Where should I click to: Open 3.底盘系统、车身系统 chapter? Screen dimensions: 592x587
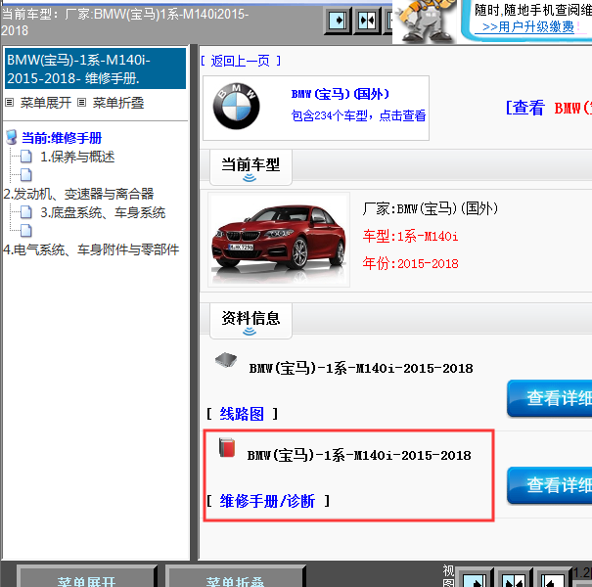click(103, 212)
